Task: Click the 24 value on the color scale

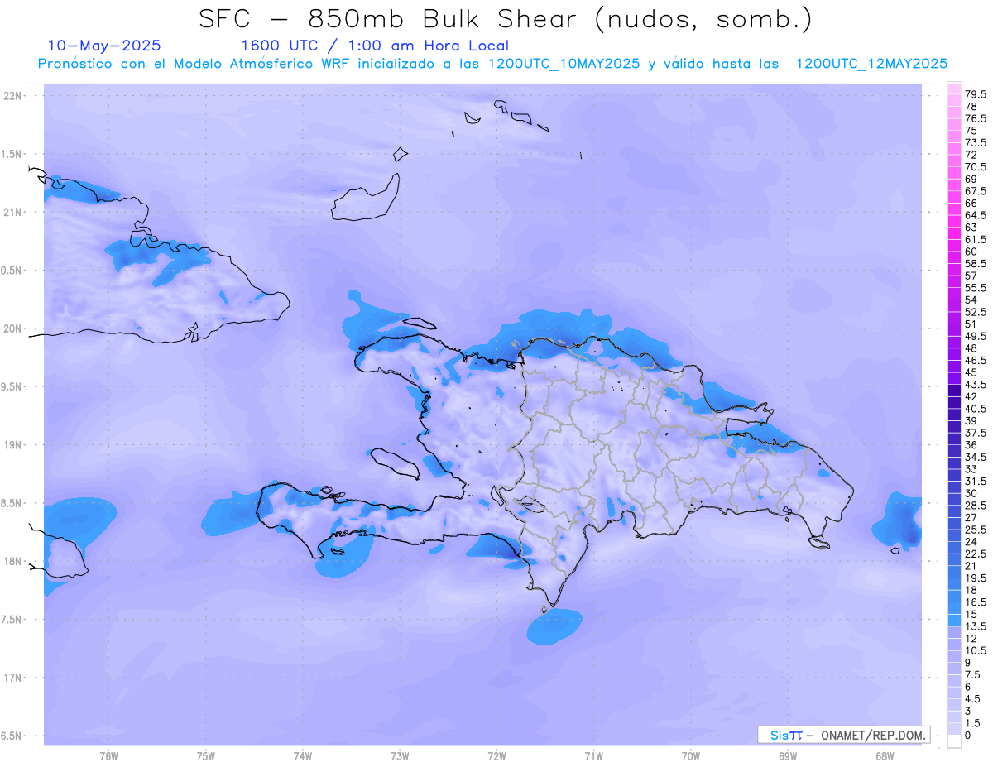Action: click(971, 541)
